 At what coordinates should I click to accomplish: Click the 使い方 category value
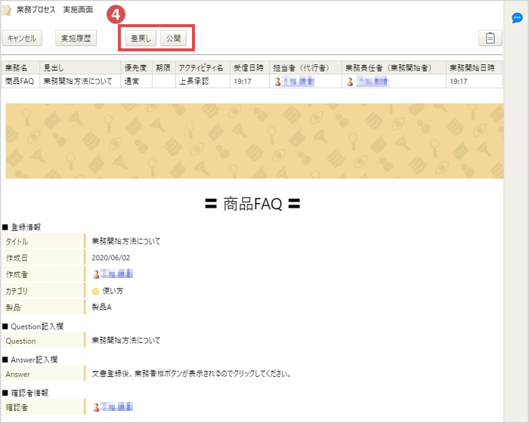pyautogui.click(x=113, y=291)
